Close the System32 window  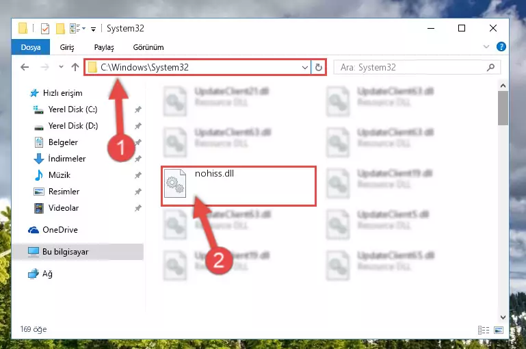(492, 29)
